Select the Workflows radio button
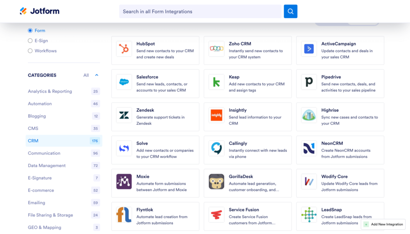The width and height of the screenshot is (410, 234). tap(30, 51)
